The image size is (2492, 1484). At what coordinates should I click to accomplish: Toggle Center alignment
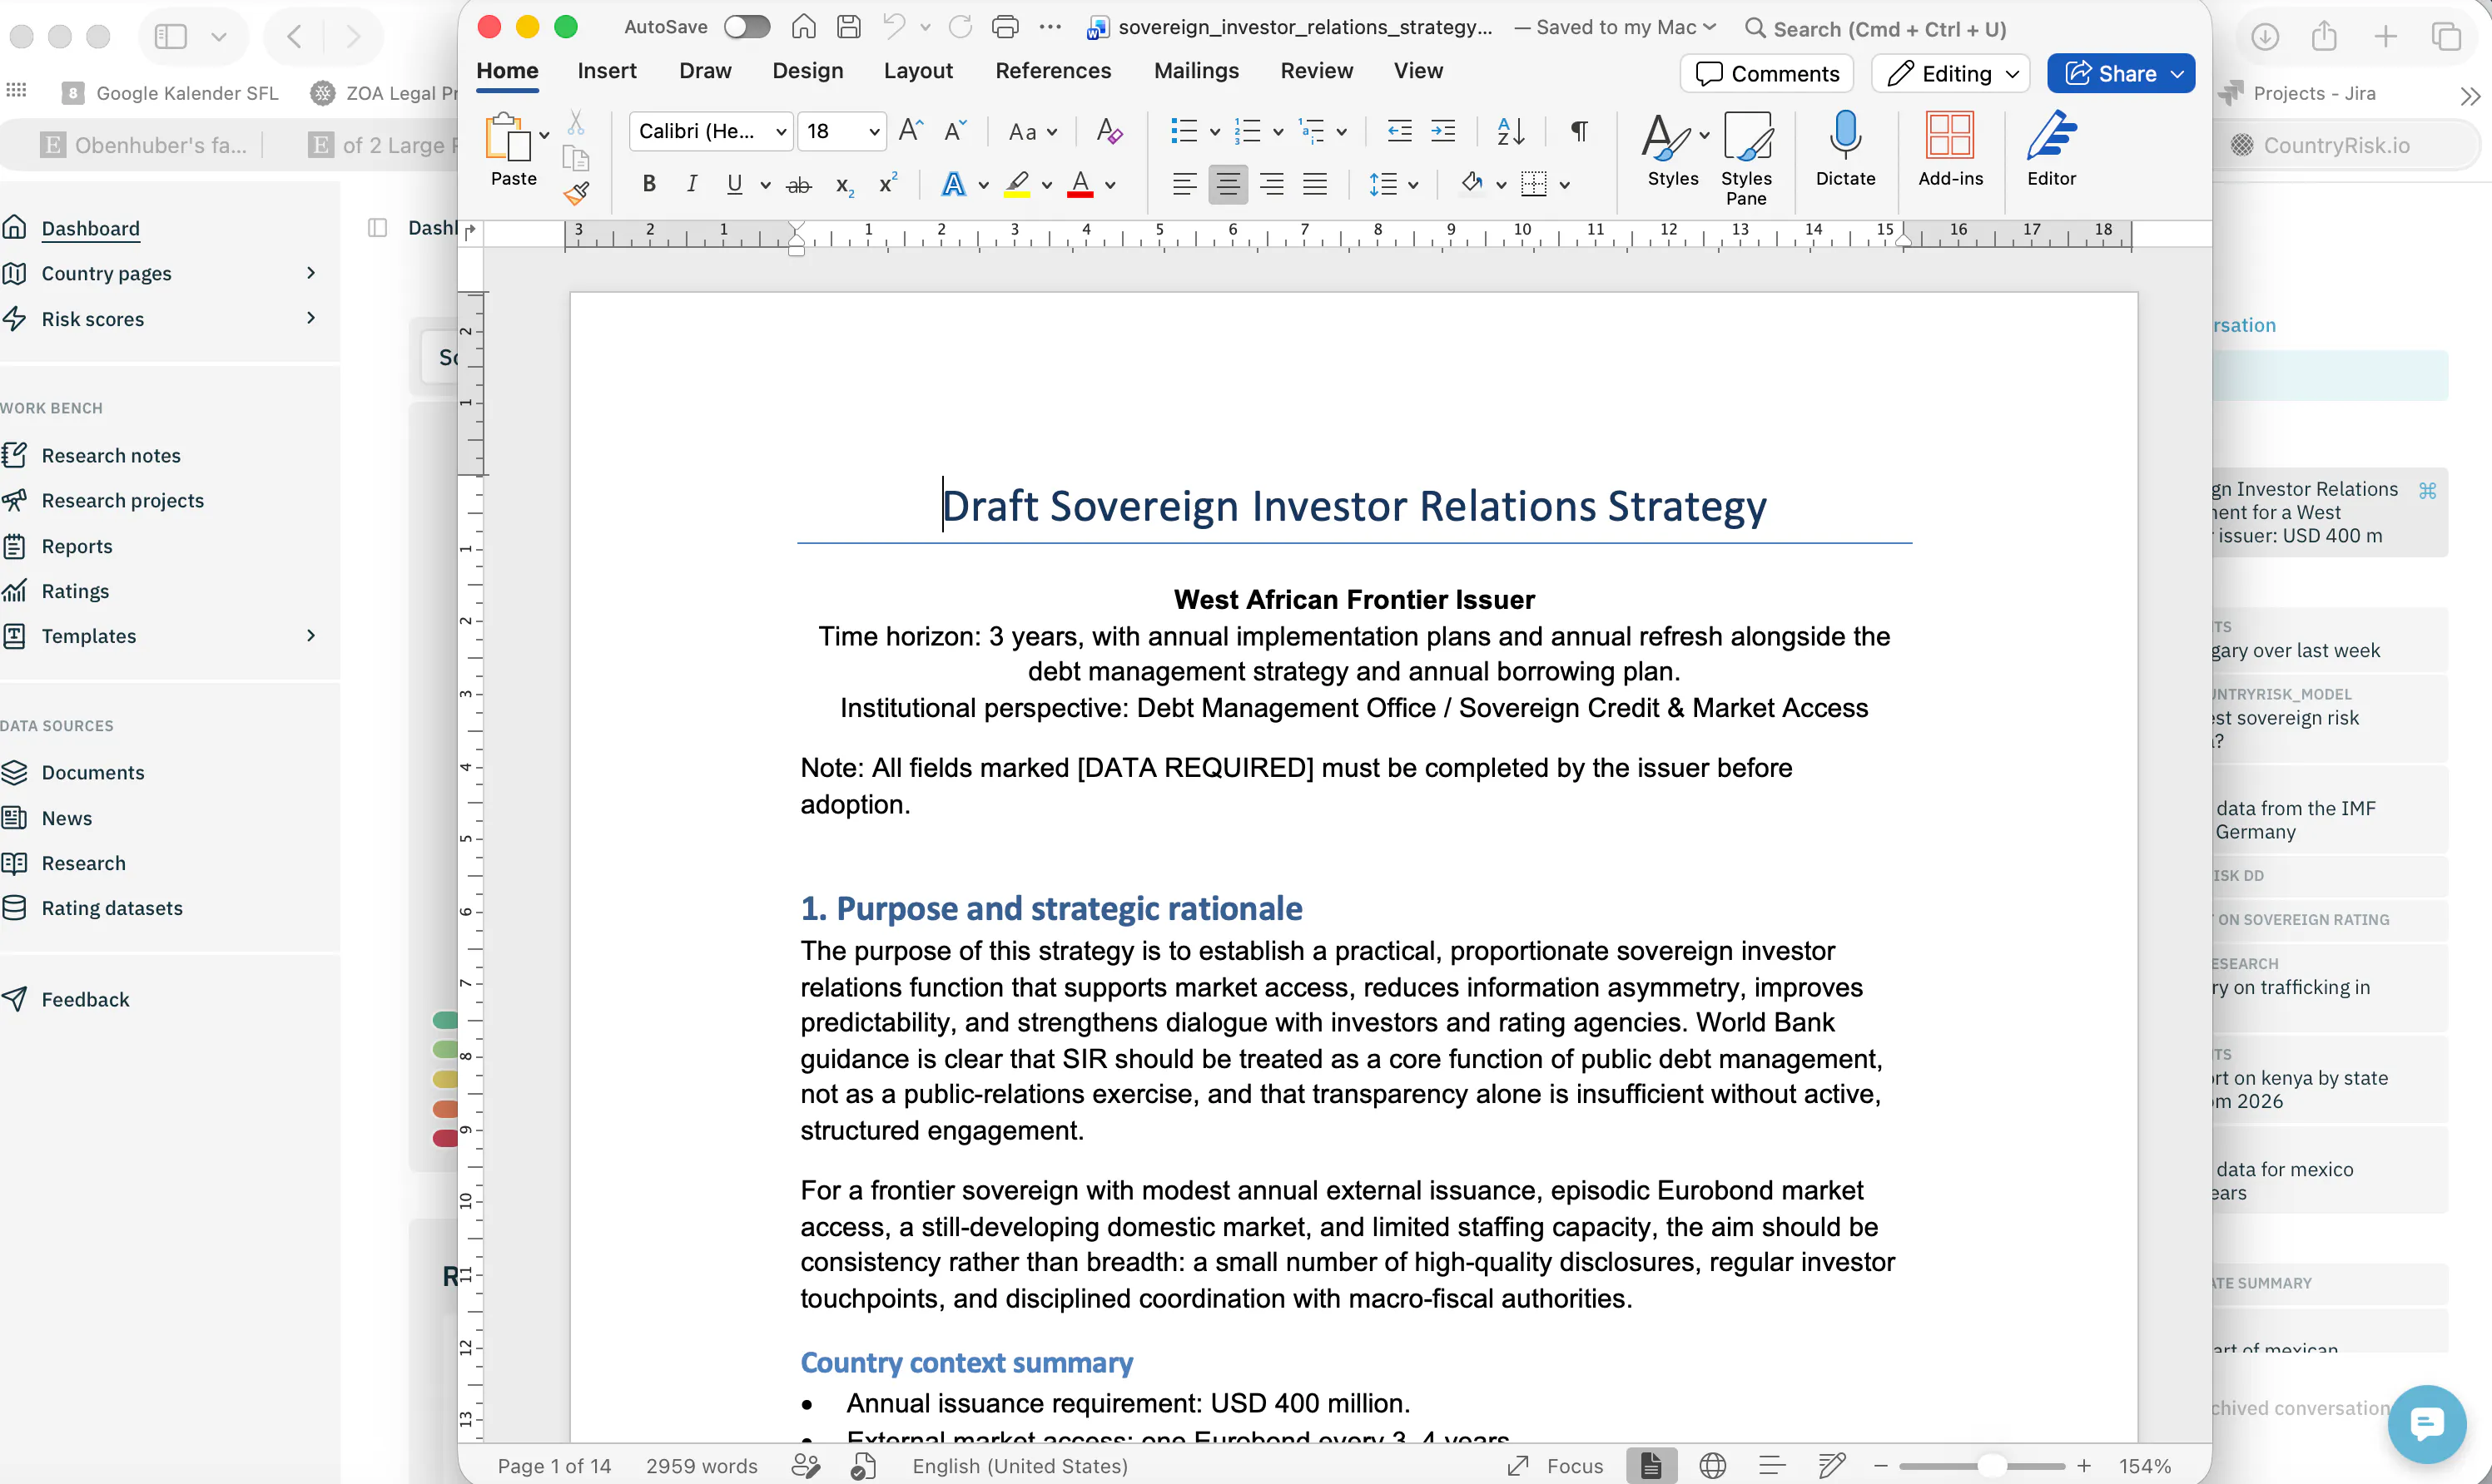point(1228,184)
